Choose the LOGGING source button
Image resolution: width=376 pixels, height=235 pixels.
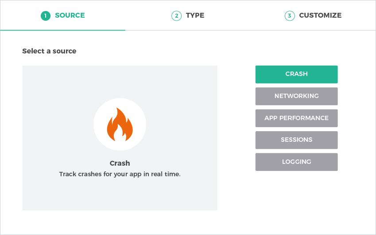(296, 162)
